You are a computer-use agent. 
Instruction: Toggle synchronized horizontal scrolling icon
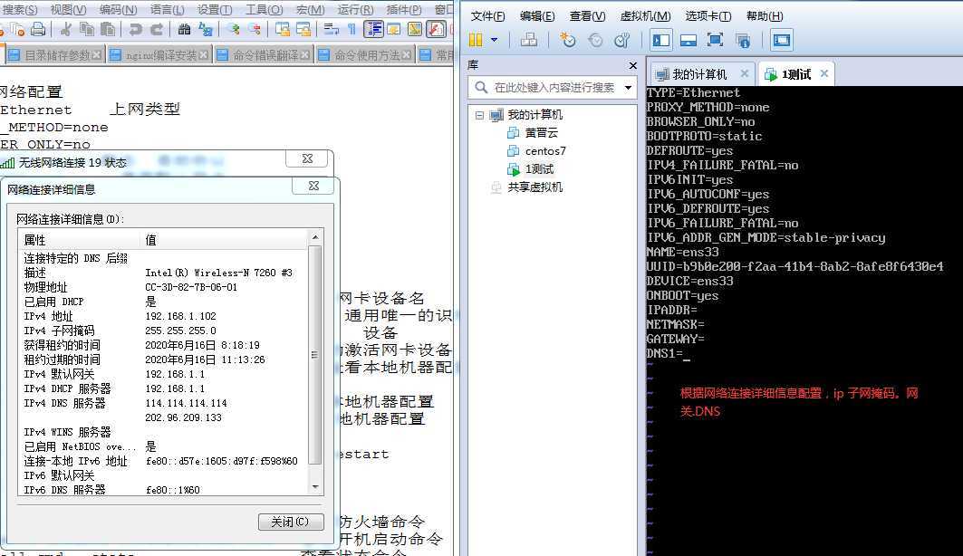coord(303,30)
